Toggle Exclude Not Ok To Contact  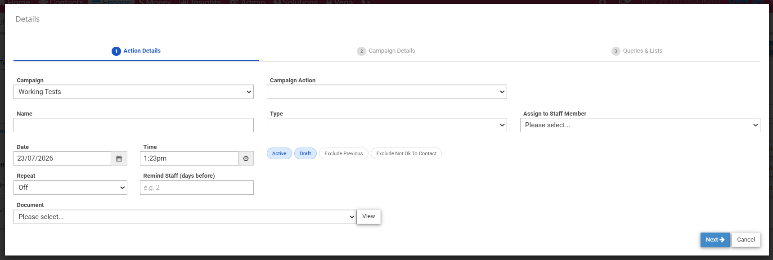[x=406, y=153]
